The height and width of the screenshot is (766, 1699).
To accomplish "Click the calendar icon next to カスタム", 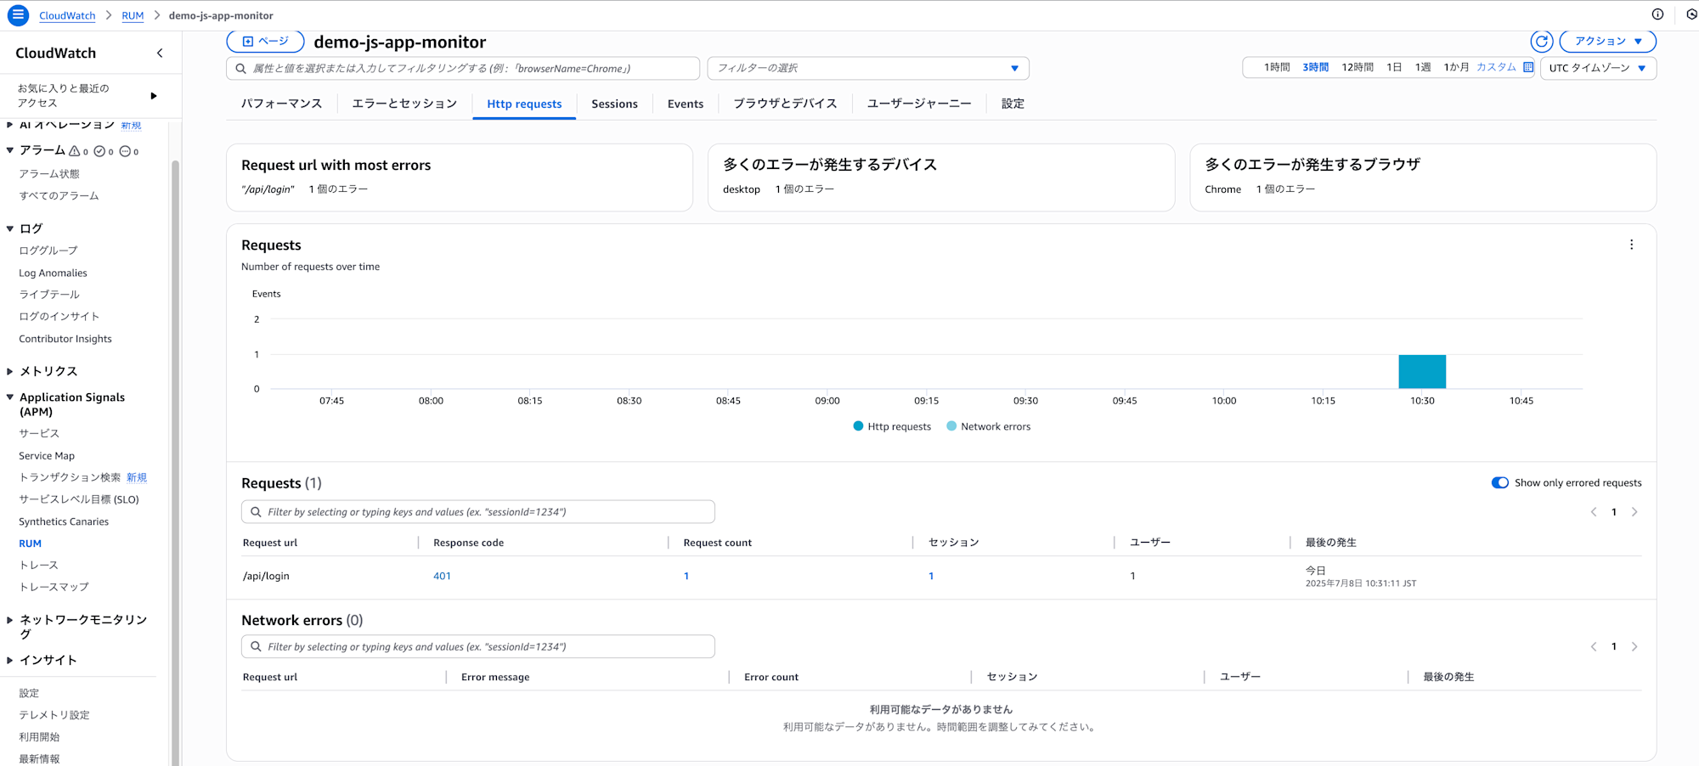I will pos(1528,67).
